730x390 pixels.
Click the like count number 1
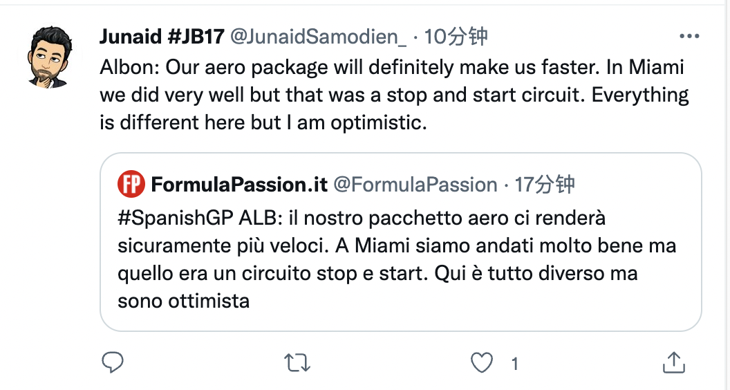point(514,364)
